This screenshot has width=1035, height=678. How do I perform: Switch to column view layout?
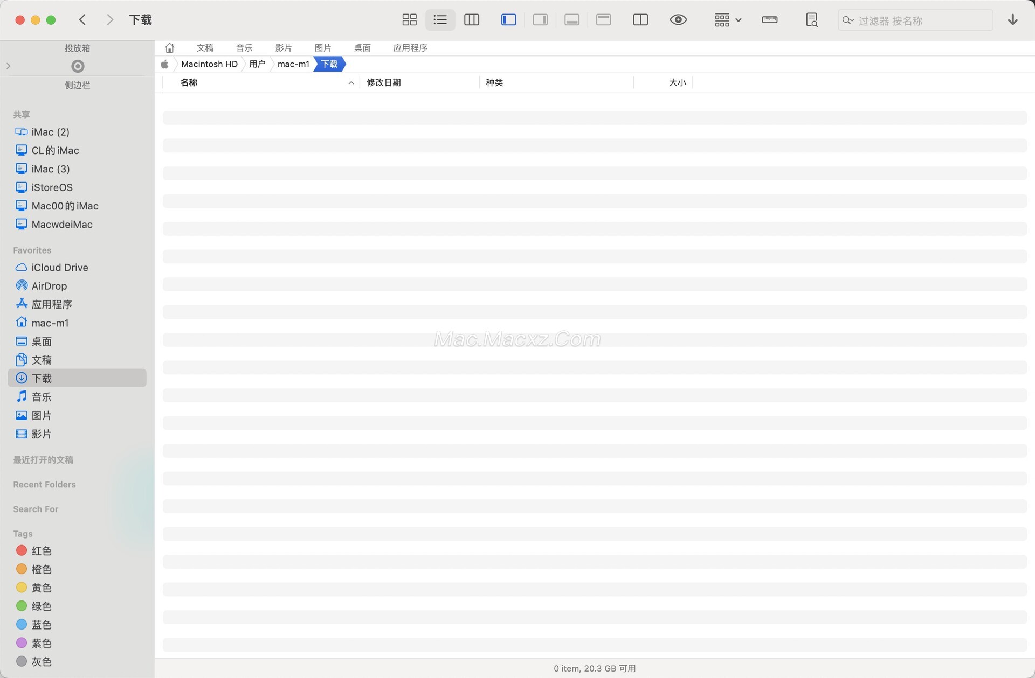click(472, 20)
